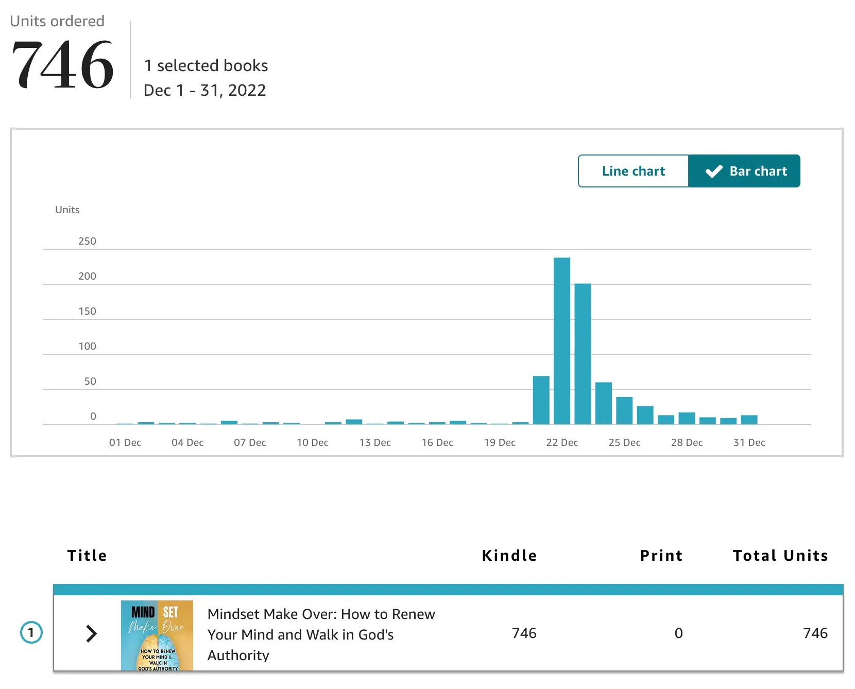Click the '1 selected books' text
Screen dimensions: 855x689
point(206,66)
